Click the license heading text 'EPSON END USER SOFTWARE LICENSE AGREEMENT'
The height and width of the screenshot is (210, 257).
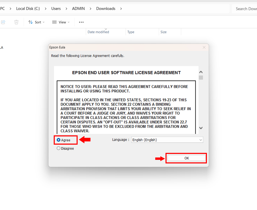pos(126,73)
